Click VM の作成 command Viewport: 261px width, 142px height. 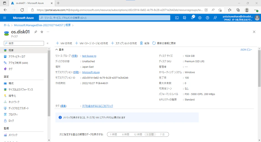click(64, 43)
